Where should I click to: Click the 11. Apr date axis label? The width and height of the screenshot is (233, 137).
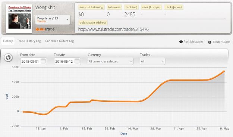tap(179, 128)
